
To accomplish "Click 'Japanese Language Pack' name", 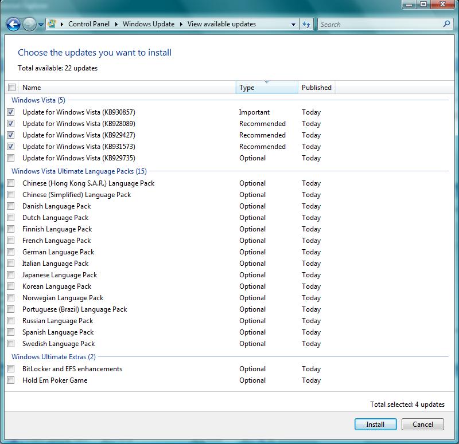I will pos(60,275).
